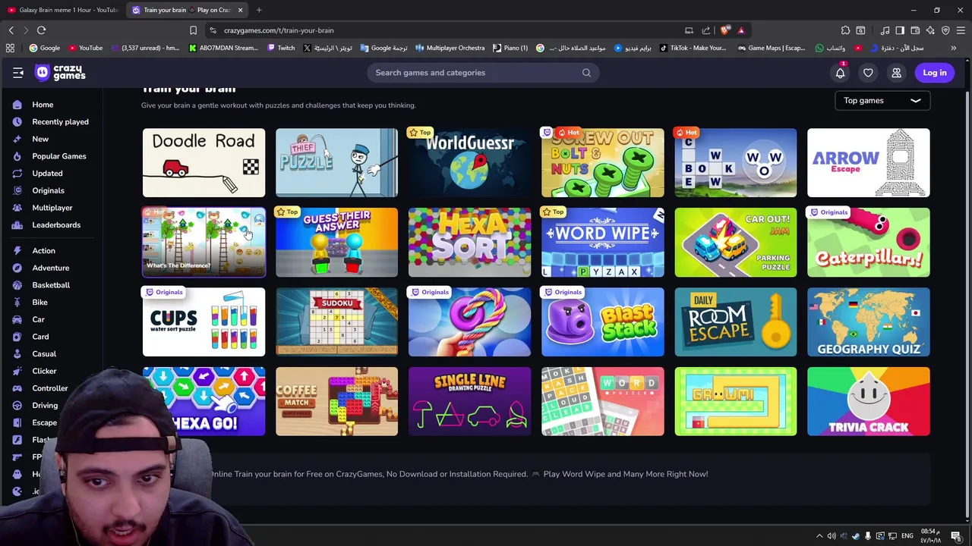
Task: Open the Hexa Sort game thumbnail
Action: click(x=469, y=243)
